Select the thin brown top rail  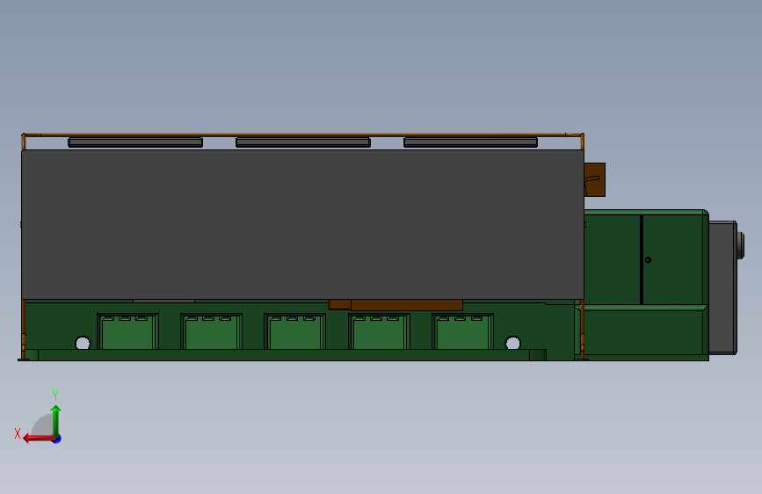(302, 134)
